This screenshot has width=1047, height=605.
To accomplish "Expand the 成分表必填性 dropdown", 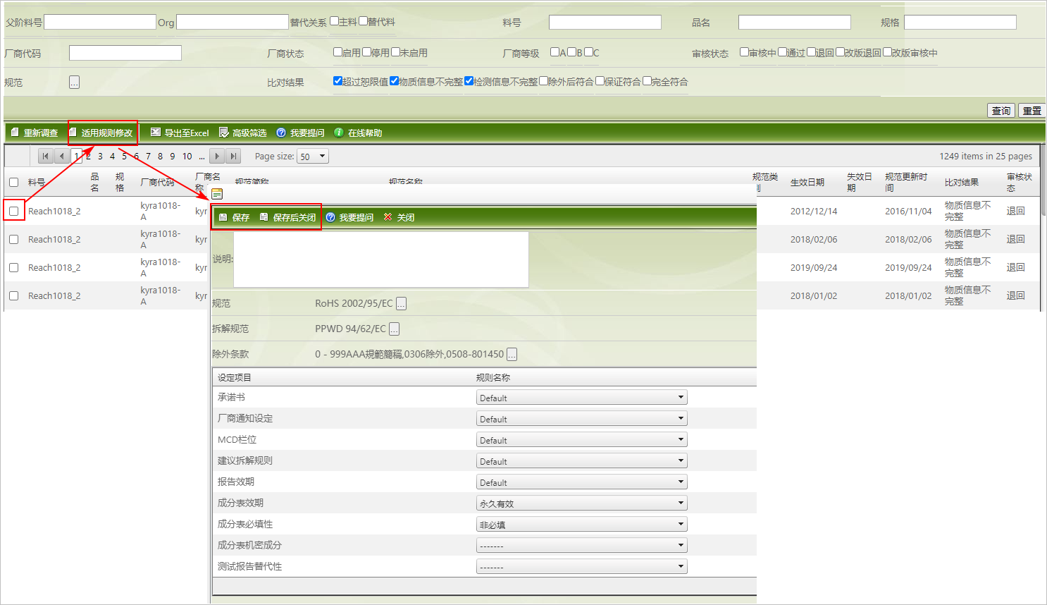I will click(582, 525).
